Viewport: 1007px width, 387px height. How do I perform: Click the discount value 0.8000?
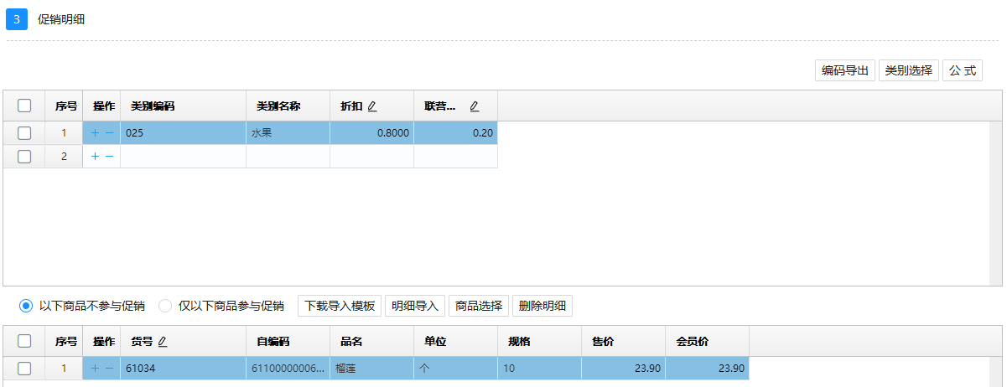click(372, 132)
